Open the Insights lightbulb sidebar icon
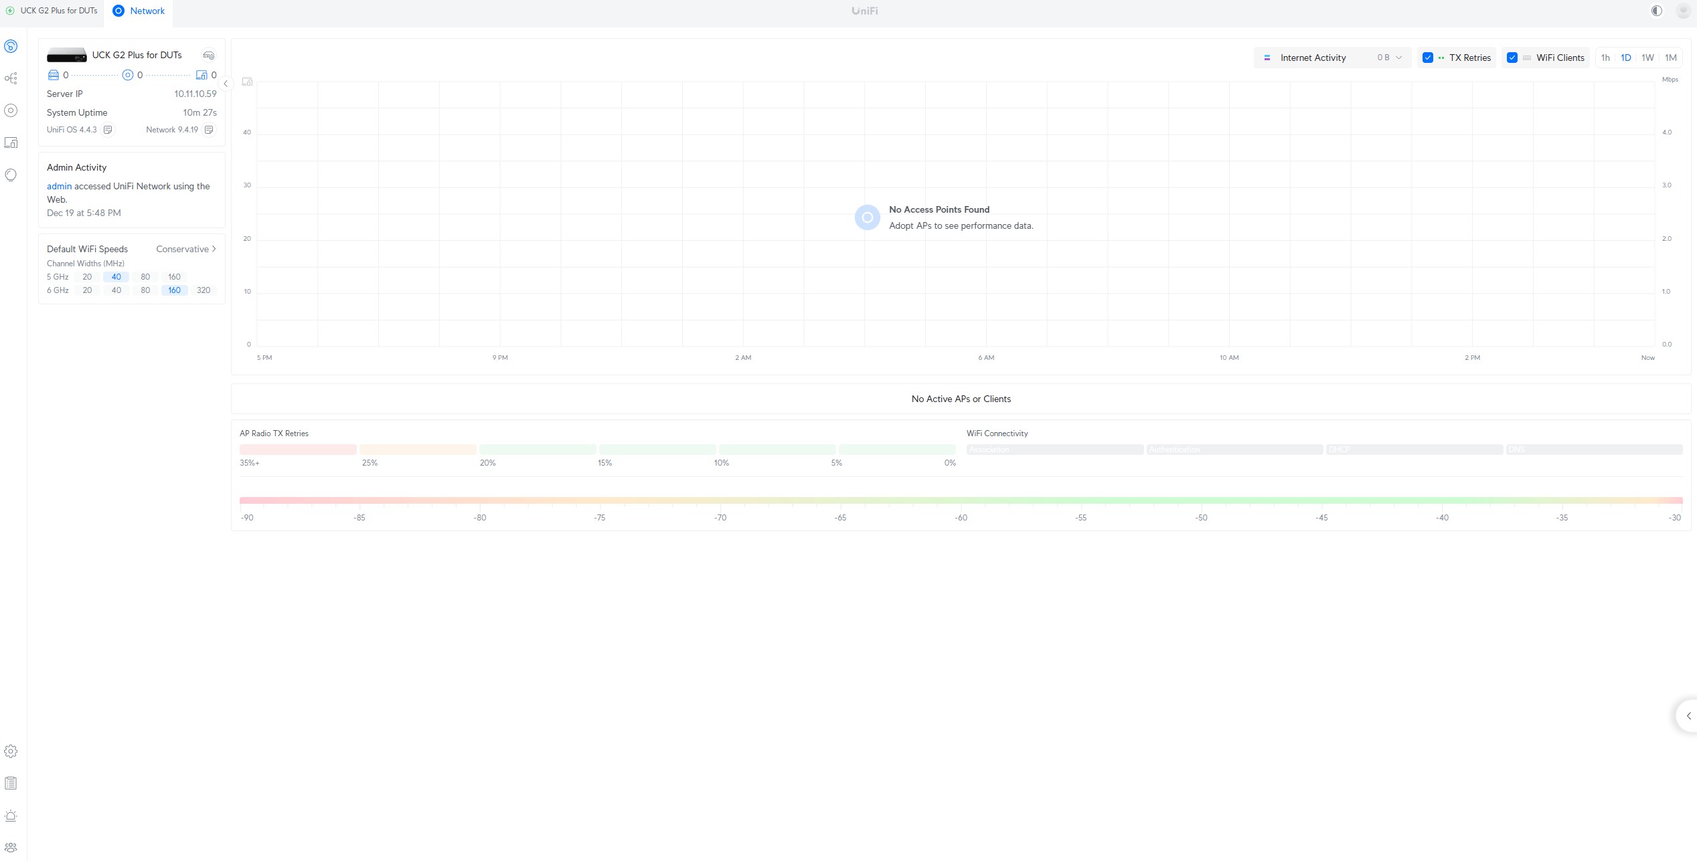Screen dimensions: 1697x861 (11, 175)
